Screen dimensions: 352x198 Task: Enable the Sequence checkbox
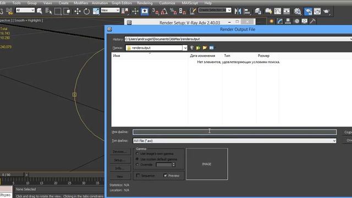[138, 175]
